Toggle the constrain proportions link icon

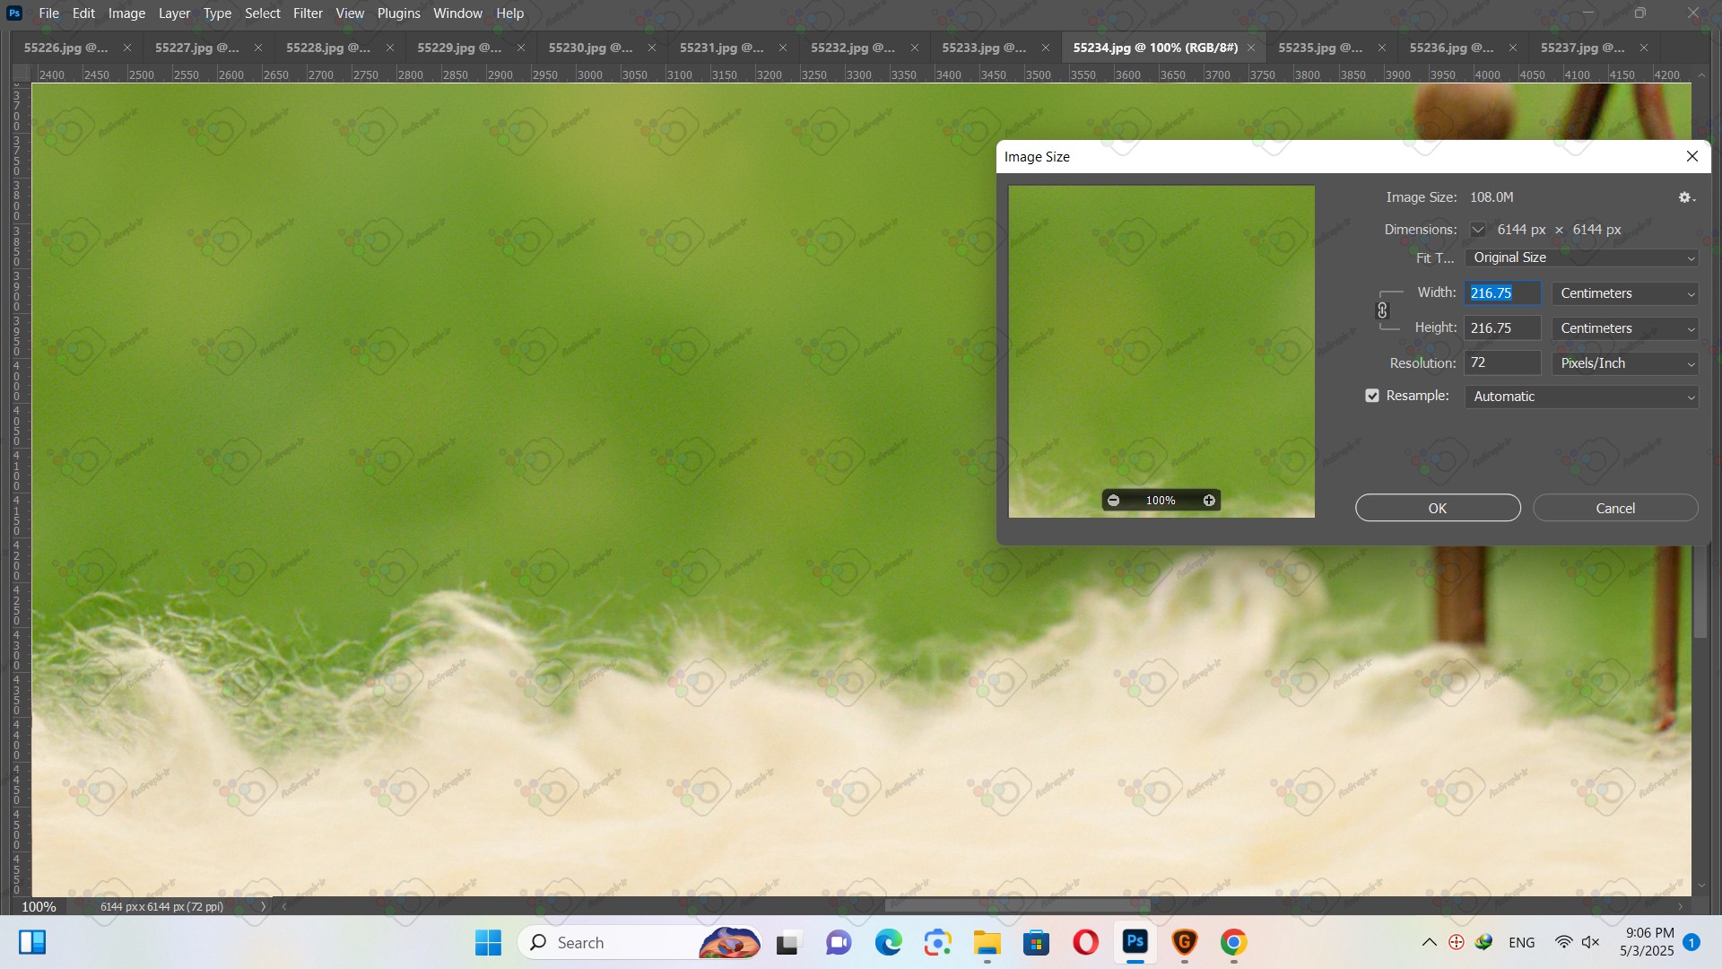[1382, 310]
